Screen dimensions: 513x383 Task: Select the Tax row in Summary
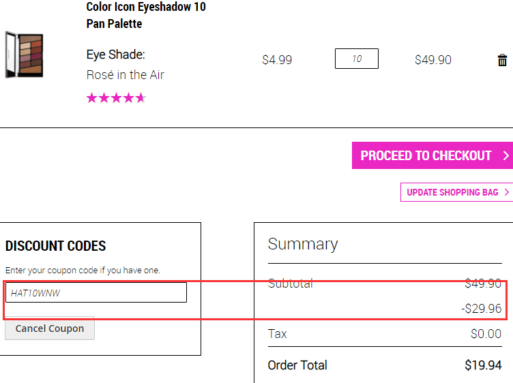click(x=385, y=334)
